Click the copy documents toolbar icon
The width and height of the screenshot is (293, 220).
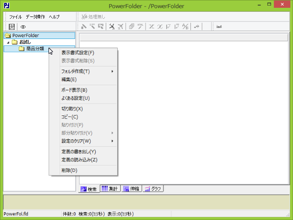coord(131,27)
